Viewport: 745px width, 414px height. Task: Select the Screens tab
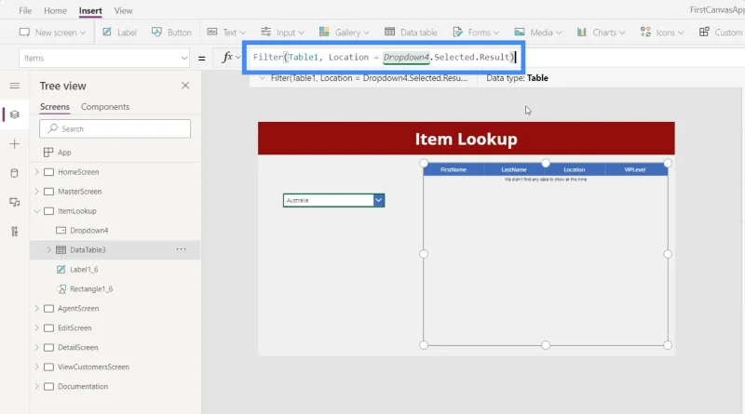pyautogui.click(x=55, y=107)
